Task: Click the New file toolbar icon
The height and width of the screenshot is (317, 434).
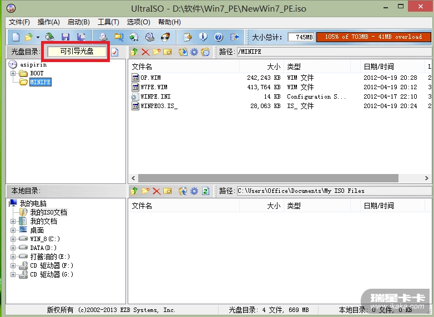Action: coord(16,37)
